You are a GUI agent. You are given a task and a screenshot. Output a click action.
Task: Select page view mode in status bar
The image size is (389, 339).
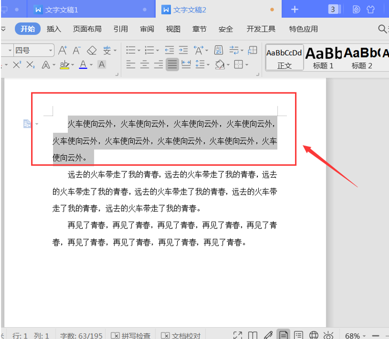pos(283,334)
